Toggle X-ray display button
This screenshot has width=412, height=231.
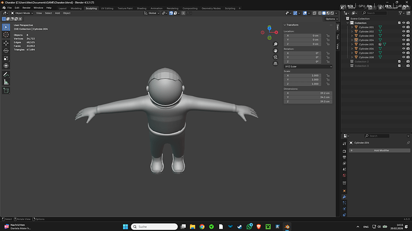(x=315, y=13)
